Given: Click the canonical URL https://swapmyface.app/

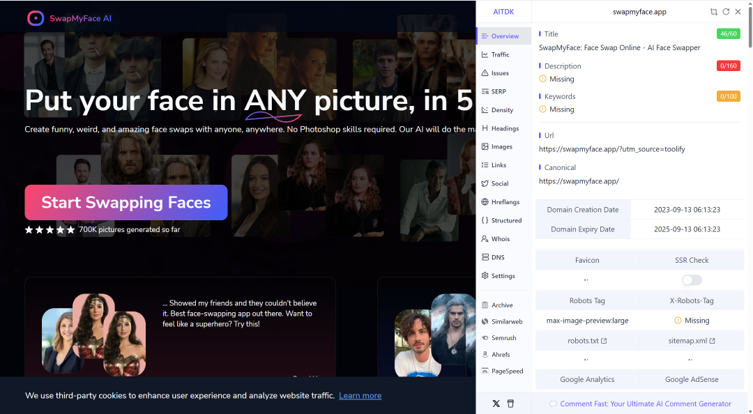Looking at the screenshot, I should pos(579,181).
